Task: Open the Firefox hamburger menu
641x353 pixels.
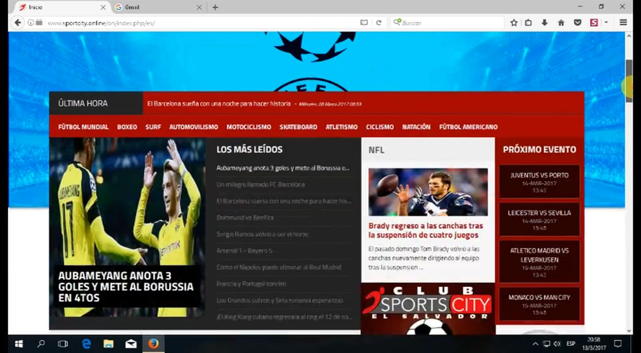Action: (623, 23)
